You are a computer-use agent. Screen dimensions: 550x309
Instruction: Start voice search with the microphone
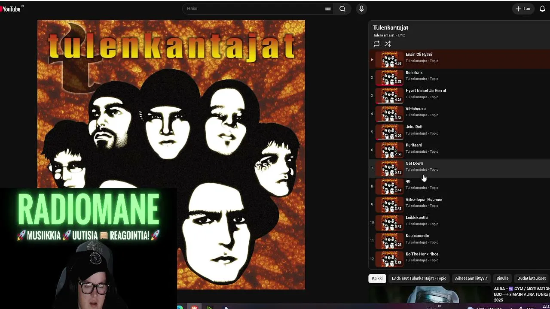coord(361,9)
